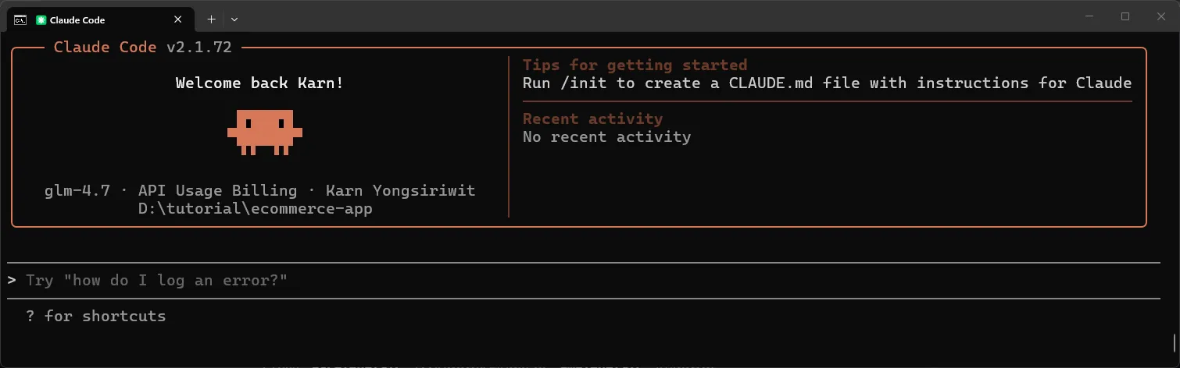Click the "Claude Code v2.1.72" box title
Screen dimensions: 1180x368
142,48
